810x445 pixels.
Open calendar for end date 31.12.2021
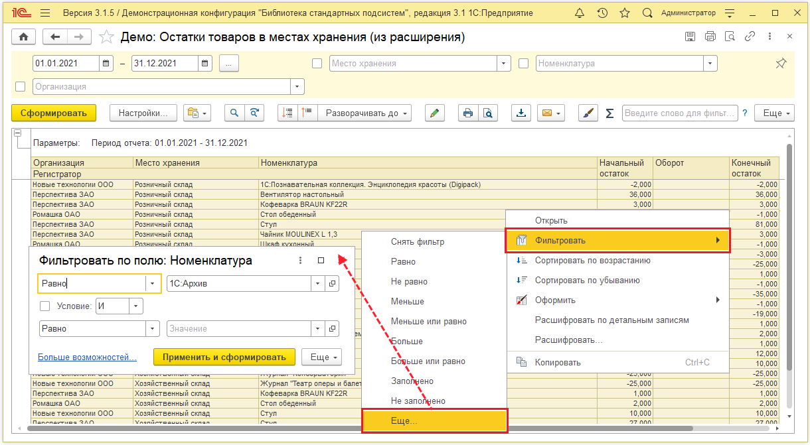(x=205, y=64)
